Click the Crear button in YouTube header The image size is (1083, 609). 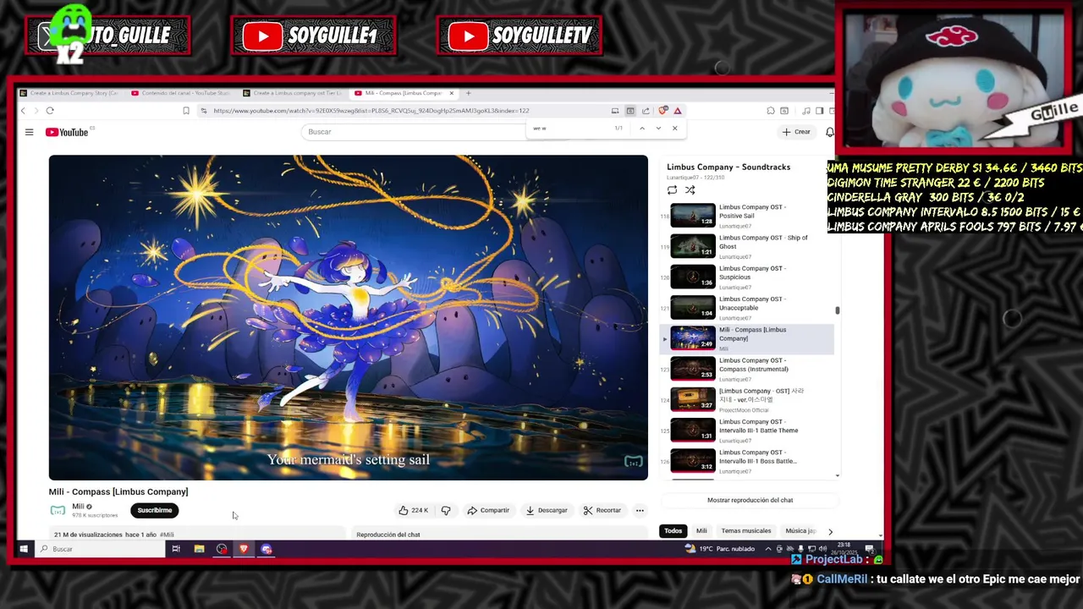click(796, 132)
